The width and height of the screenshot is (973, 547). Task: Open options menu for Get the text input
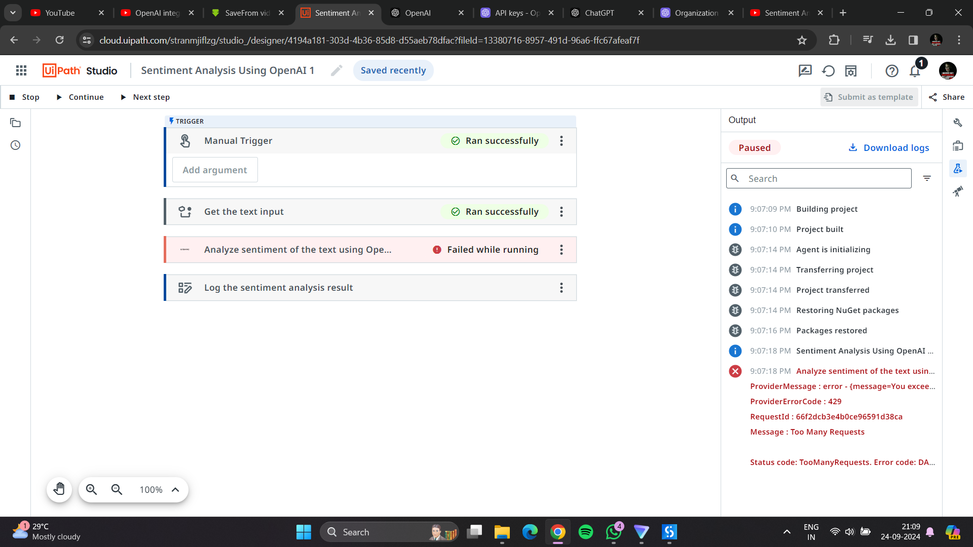click(x=561, y=212)
